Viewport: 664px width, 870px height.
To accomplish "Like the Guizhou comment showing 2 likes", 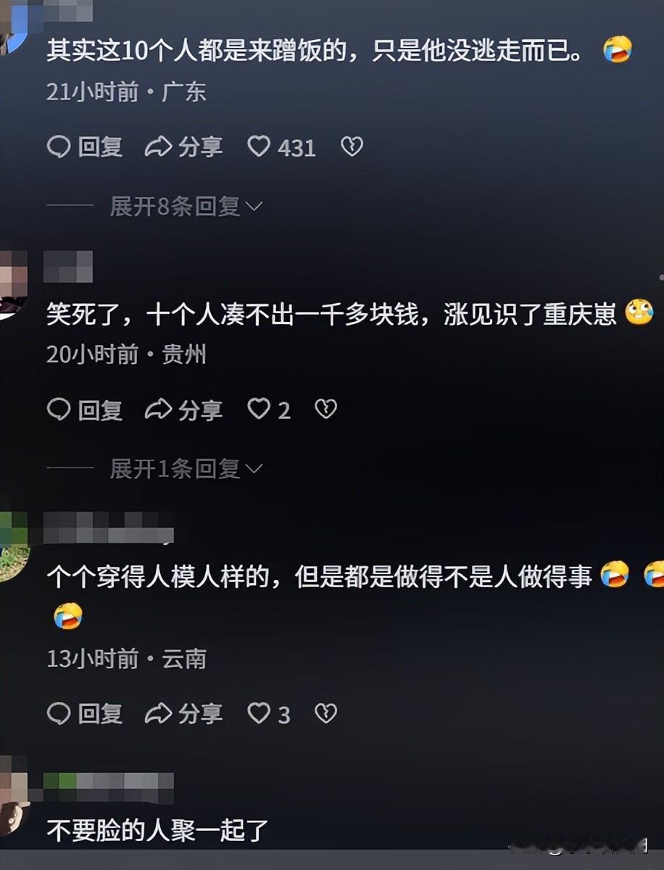I will [259, 410].
